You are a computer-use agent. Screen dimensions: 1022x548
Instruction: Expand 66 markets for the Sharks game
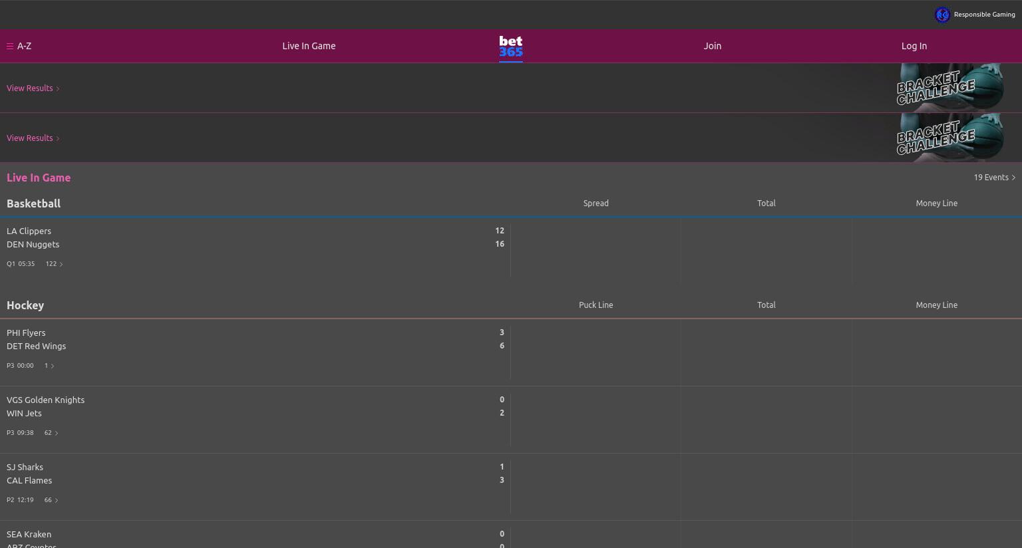pyautogui.click(x=51, y=500)
